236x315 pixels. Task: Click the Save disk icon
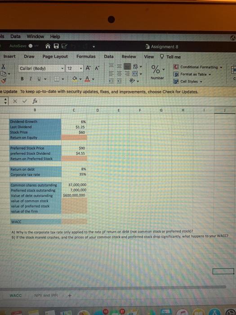coord(56,46)
